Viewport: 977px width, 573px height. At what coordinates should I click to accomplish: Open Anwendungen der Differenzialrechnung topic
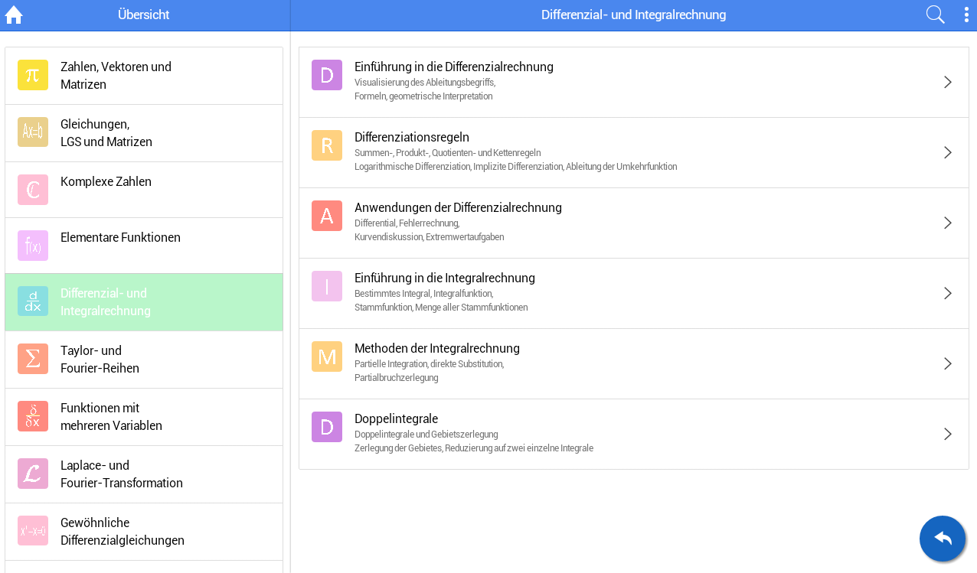tap(458, 208)
